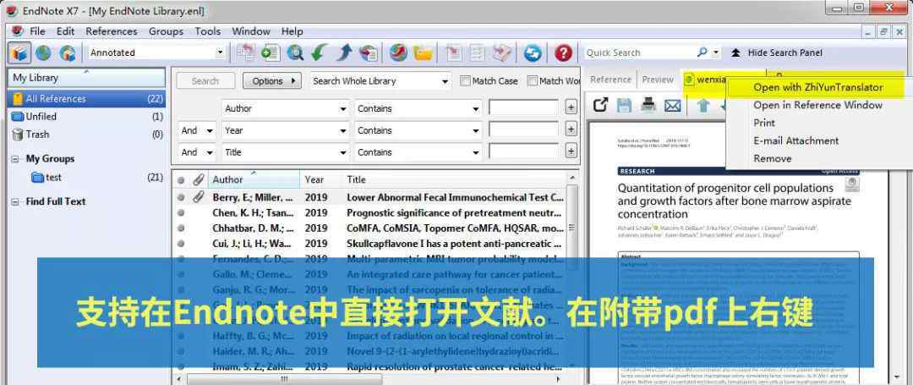
Task: Open the File menu
Action: [37, 31]
